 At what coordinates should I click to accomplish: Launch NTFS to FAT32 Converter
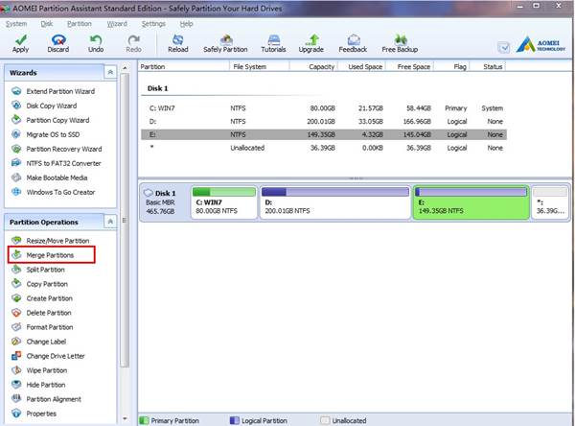pyautogui.click(x=57, y=163)
